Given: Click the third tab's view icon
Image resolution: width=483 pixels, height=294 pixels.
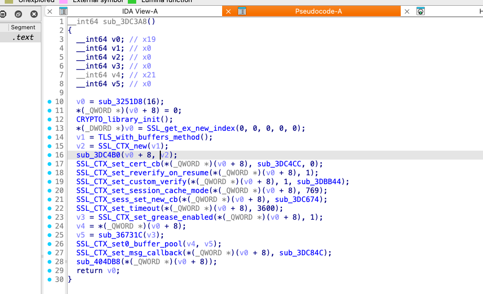Looking at the screenshot, I should pyautogui.click(x=421, y=12).
